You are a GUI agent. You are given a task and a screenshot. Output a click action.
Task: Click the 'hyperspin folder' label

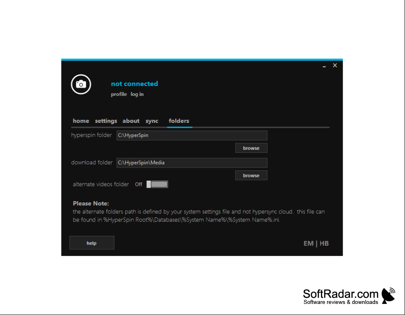point(92,135)
